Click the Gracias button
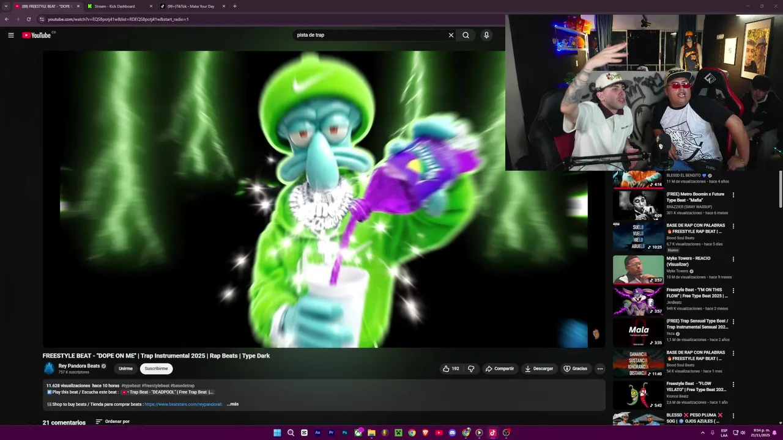 tap(575, 369)
